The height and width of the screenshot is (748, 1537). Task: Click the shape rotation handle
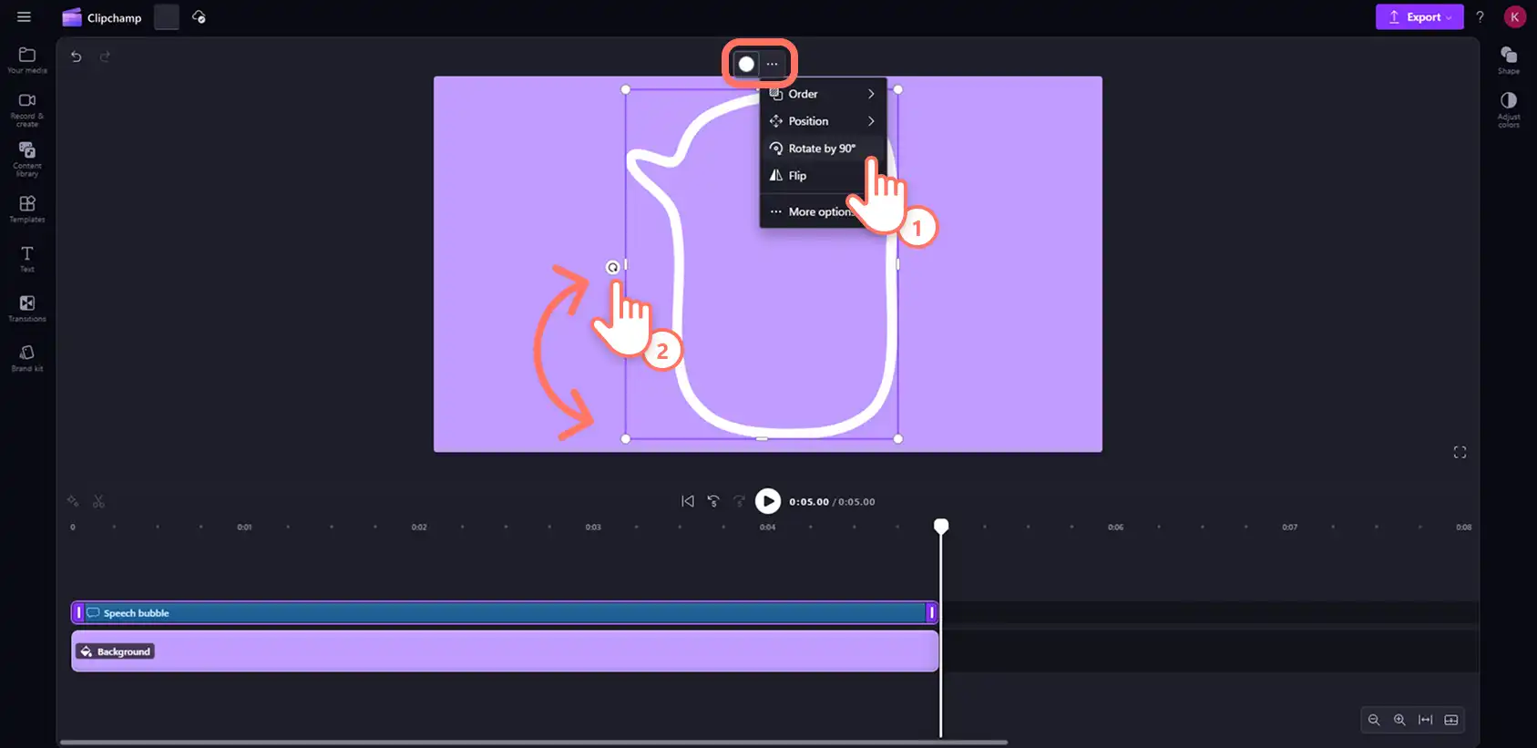point(613,267)
